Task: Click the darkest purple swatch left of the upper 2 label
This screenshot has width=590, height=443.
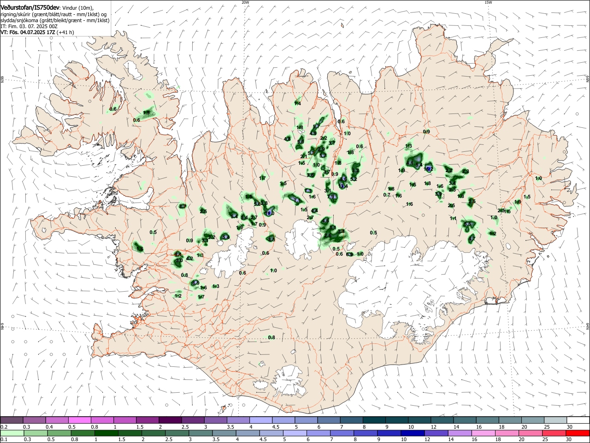Action: tap(170, 420)
